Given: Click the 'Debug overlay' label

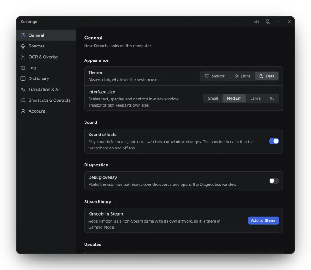Looking at the screenshot, I should [102, 177].
